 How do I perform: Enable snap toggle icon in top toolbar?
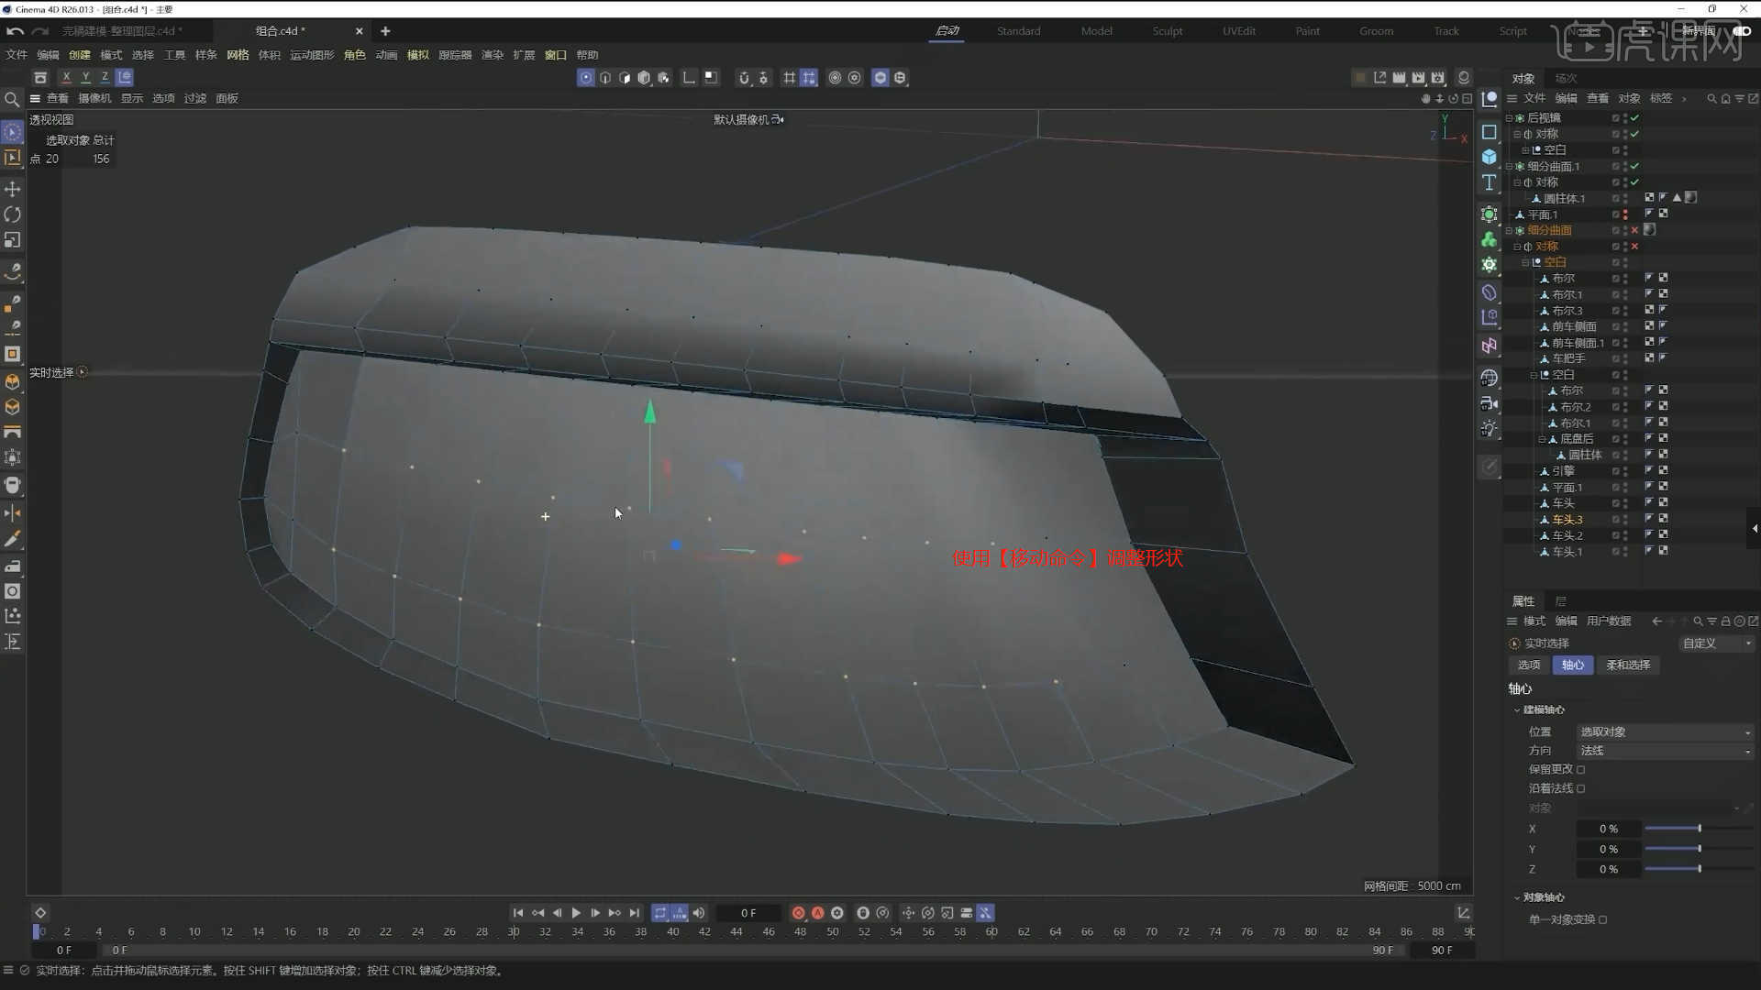click(x=744, y=78)
